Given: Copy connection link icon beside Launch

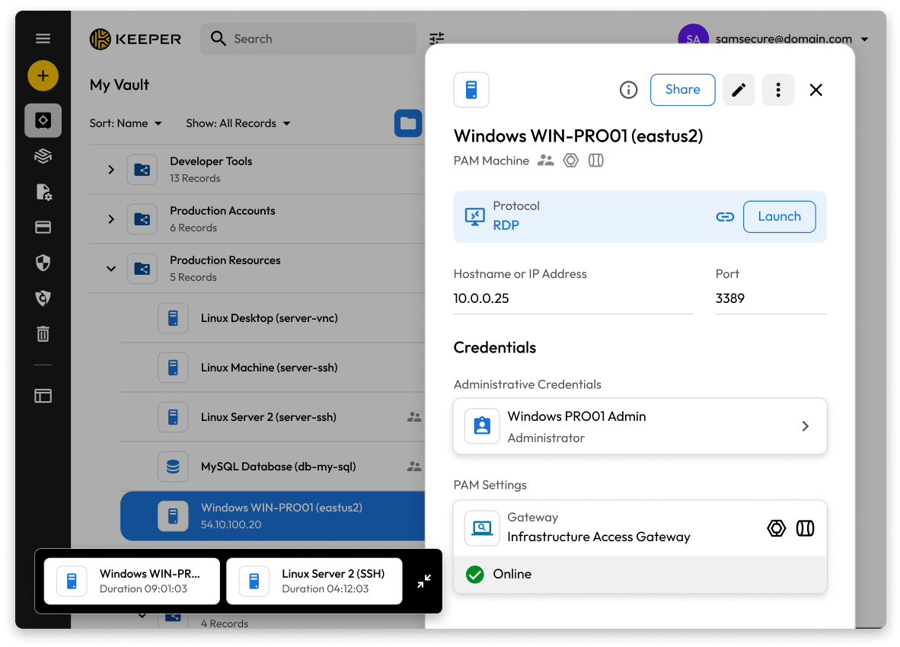Looking at the screenshot, I should pyautogui.click(x=725, y=217).
